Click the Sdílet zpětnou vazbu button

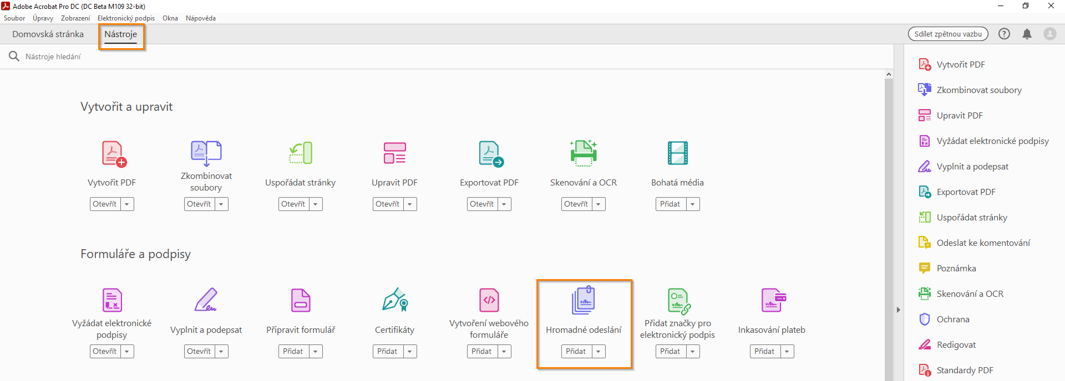pos(948,34)
